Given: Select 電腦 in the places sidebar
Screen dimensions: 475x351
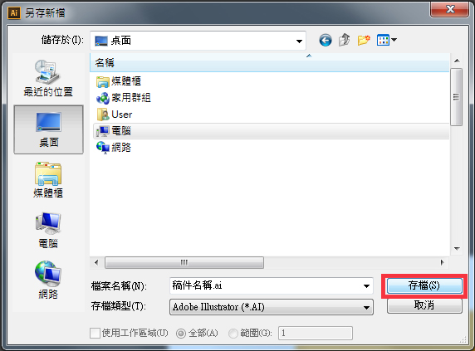Looking at the screenshot, I should (x=48, y=231).
